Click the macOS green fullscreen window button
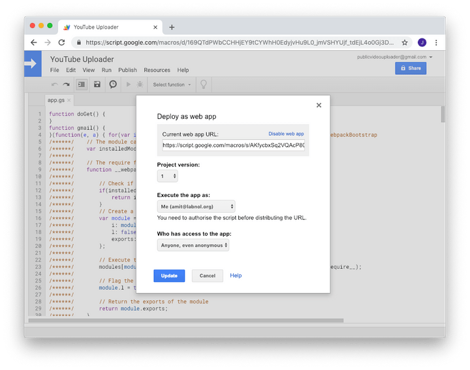The image size is (470, 370). (x=50, y=25)
